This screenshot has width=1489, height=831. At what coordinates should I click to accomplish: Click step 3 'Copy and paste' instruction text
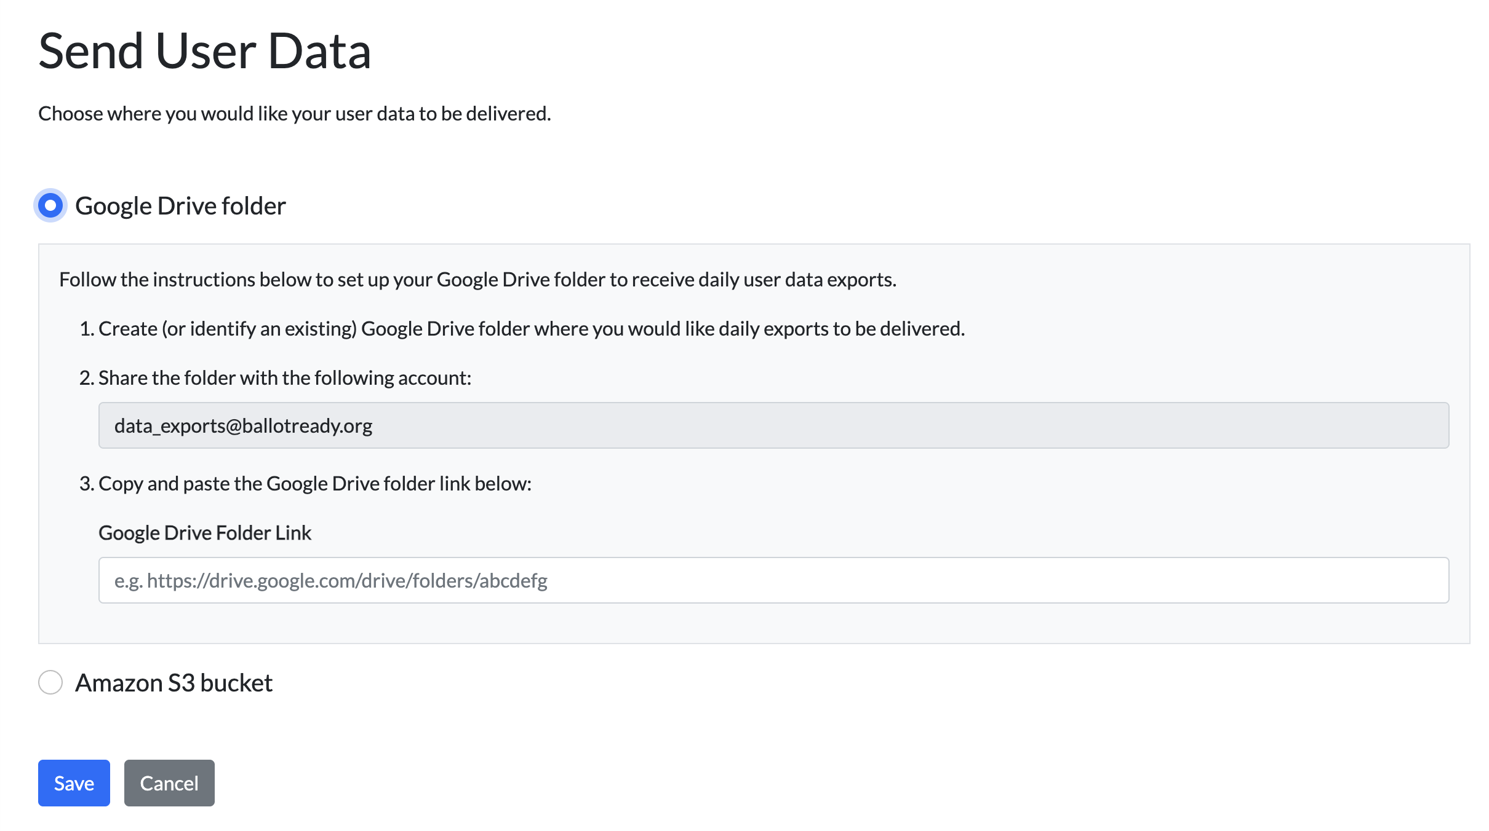(x=315, y=484)
